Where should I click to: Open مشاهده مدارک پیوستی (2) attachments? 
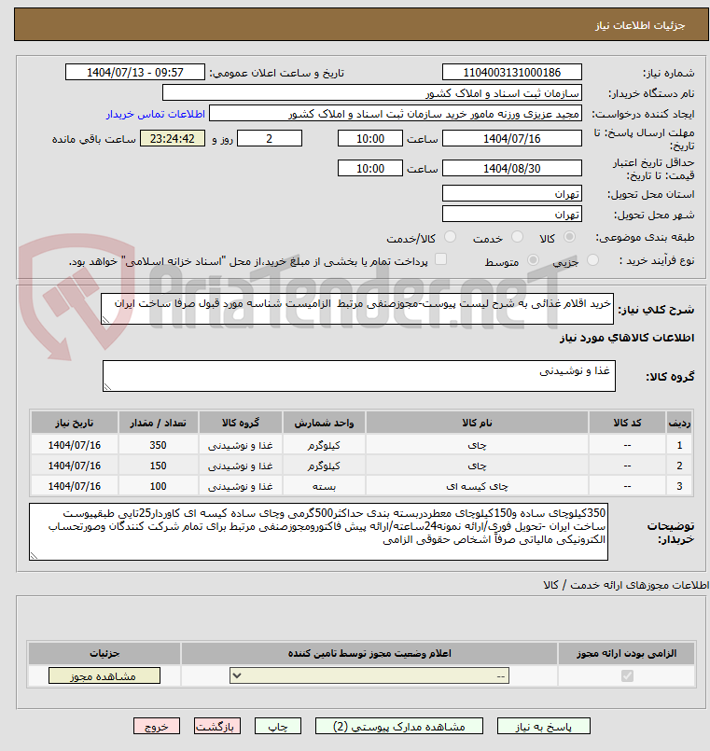[x=399, y=727]
